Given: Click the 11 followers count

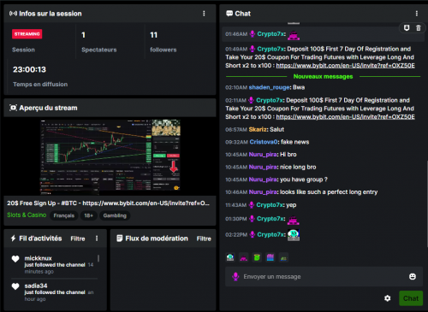Looking at the screenshot, I should (153, 35).
